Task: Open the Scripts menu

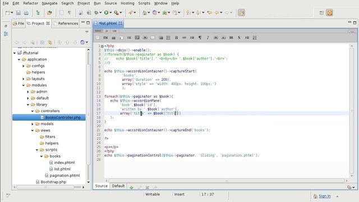Action: (144, 3)
